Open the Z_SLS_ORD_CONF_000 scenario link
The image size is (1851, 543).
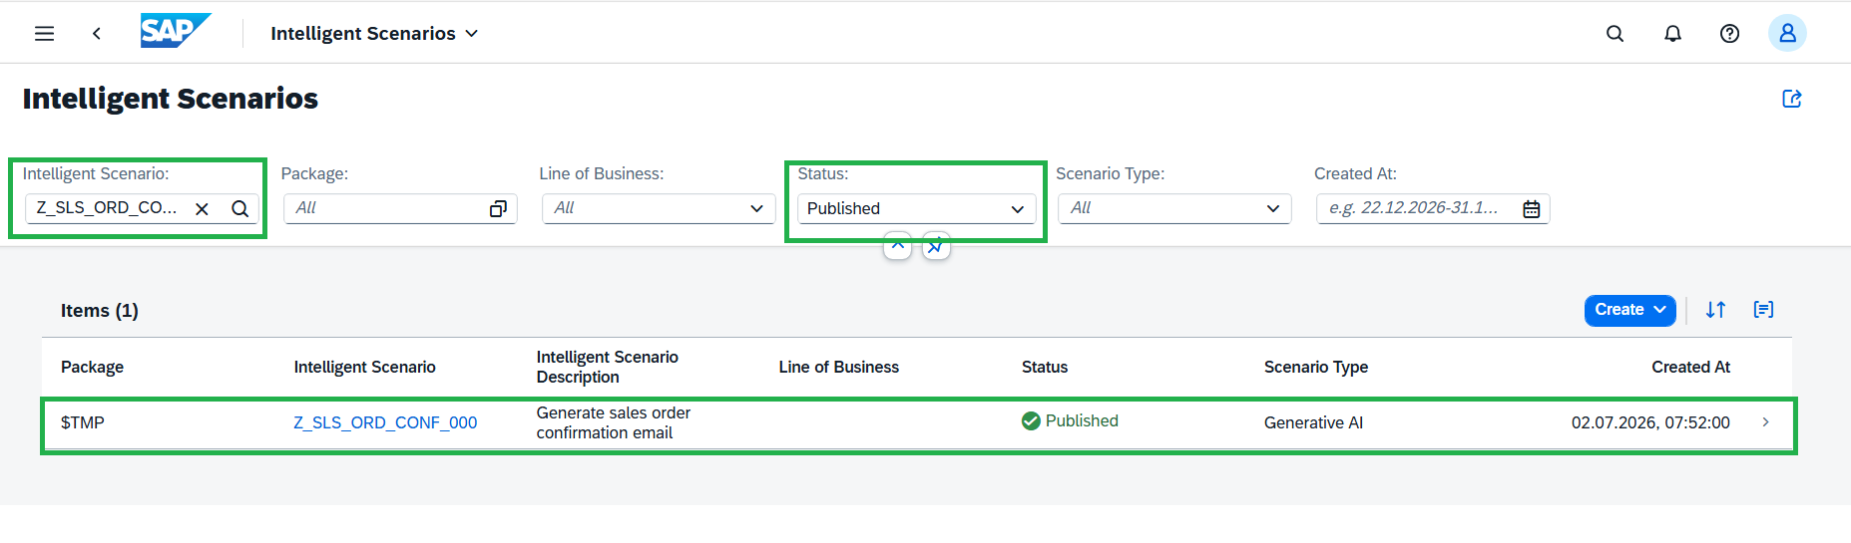pos(385,422)
